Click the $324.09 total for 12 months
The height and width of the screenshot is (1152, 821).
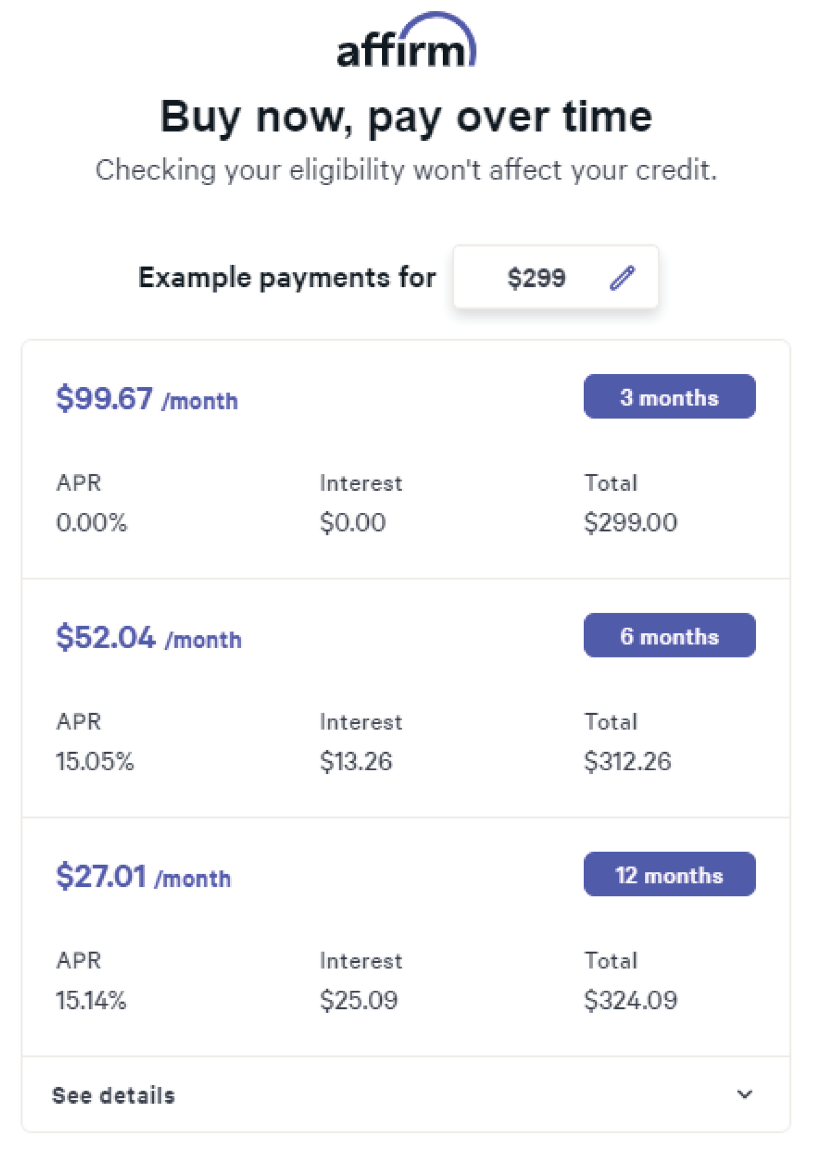pyautogui.click(x=632, y=1000)
